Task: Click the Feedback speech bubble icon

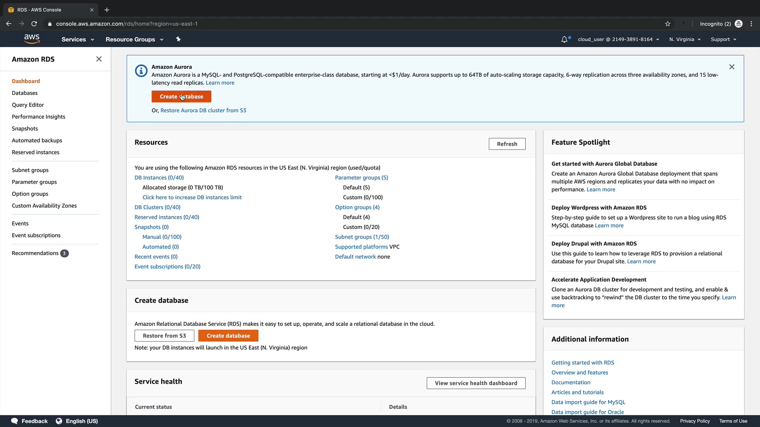Action: tap(15, 421)
